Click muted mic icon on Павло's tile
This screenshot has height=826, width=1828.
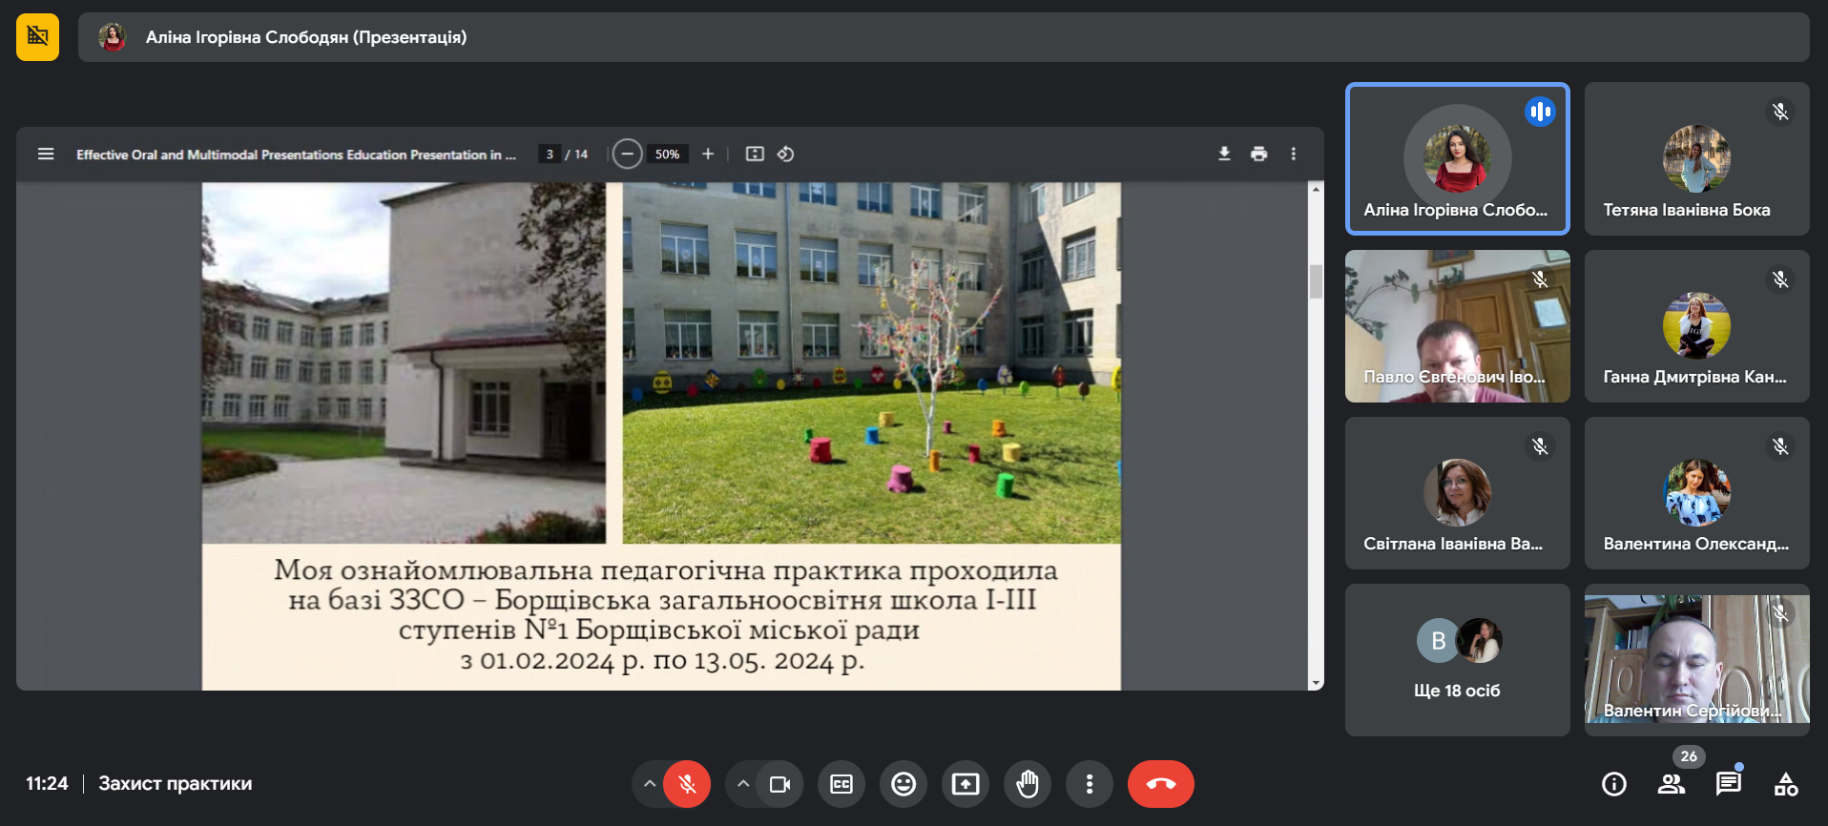[x=1540, y=279]
